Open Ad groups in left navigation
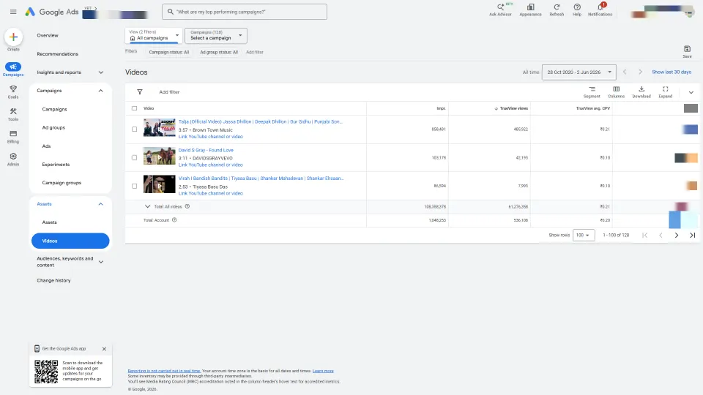703x395 pixels. [x=53, y=127]
